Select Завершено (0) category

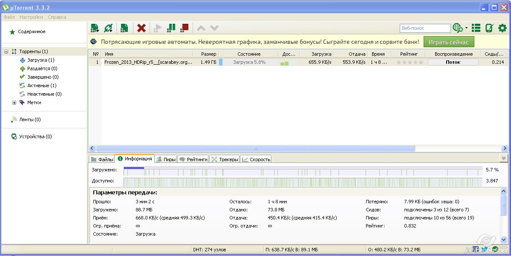tap(43, 77)
